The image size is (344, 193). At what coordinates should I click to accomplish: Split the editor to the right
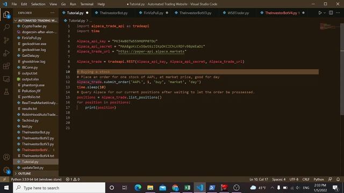tap(331, 13)
